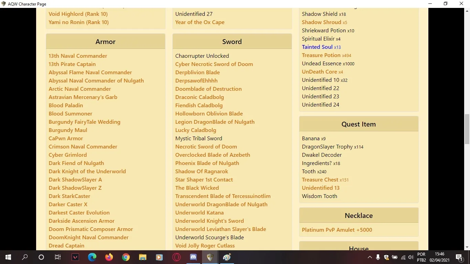470x264 pixels.
Task: Open the paint palette app on taskbar
Action: tap(227, 257)
